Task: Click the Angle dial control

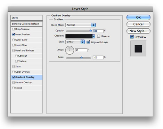Action: click(x=70, y=50)
